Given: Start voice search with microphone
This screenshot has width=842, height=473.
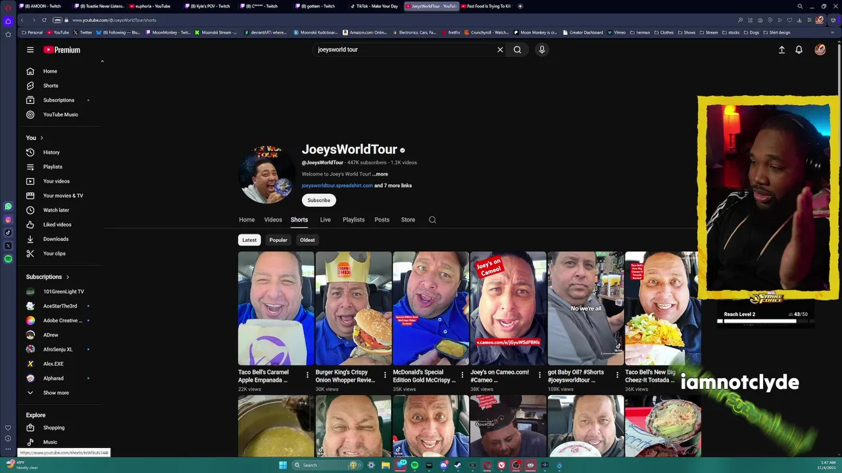Looking at the screenshot, I should point(541,50).
